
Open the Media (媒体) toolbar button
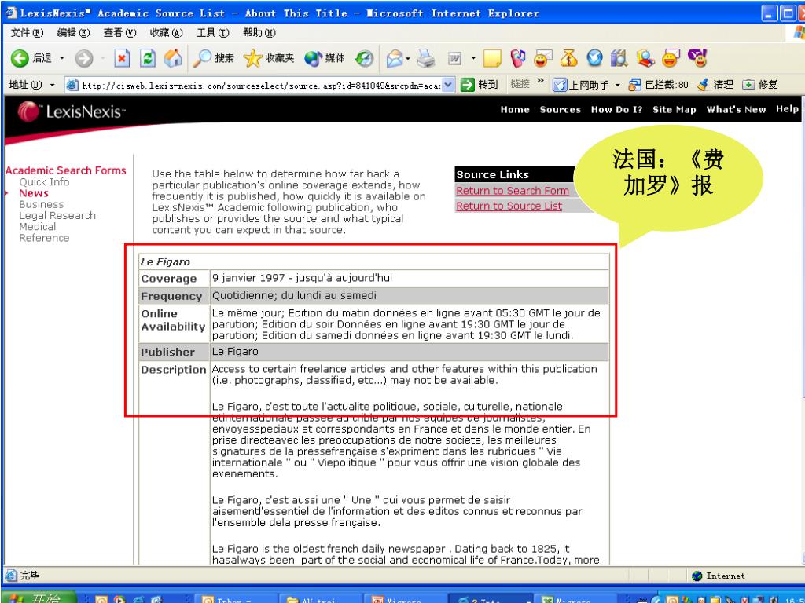(x=324, y=58)
